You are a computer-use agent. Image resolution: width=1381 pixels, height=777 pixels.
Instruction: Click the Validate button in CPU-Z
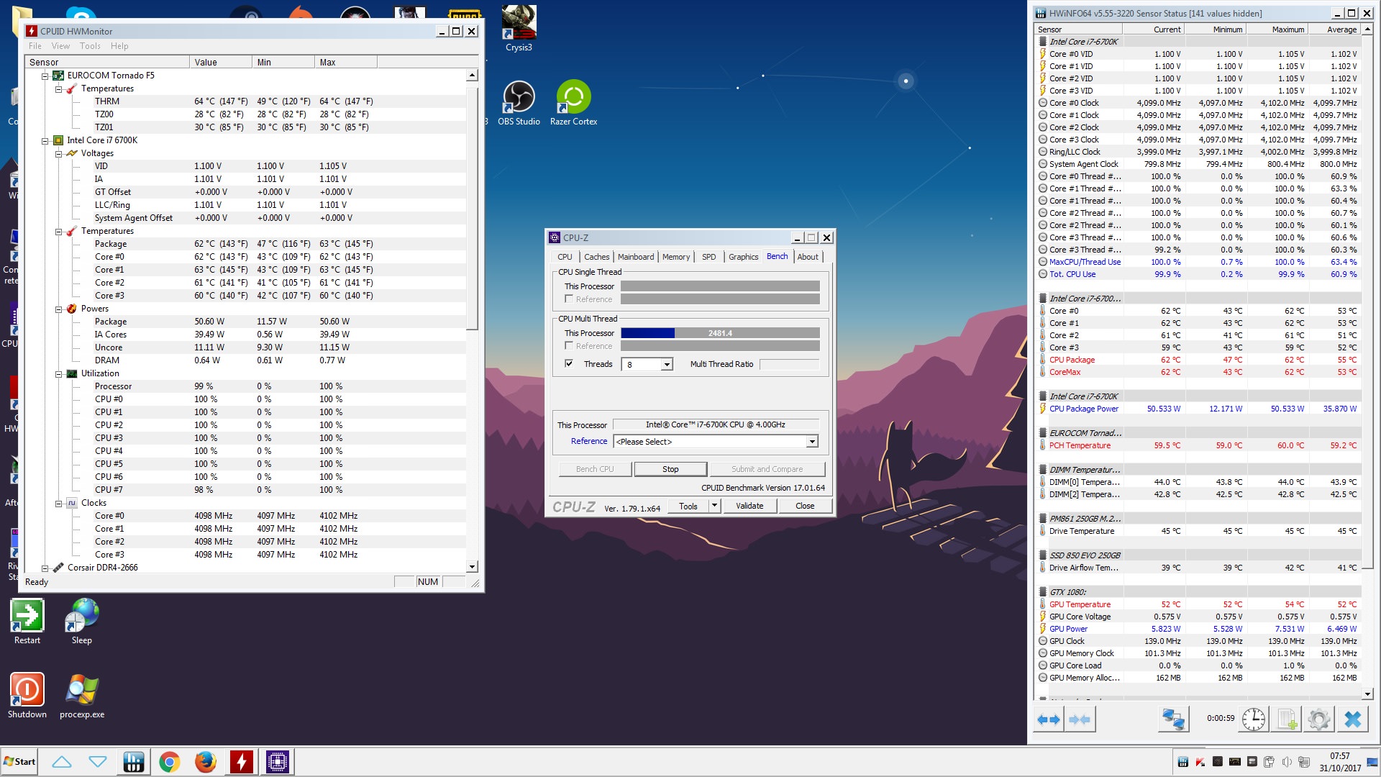(x=749, y=506)
